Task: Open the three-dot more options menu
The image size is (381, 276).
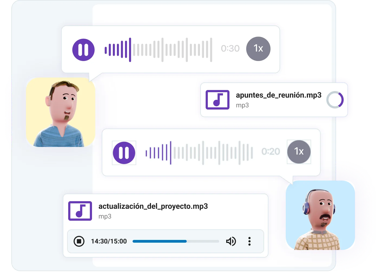Action: coord(249,241)
